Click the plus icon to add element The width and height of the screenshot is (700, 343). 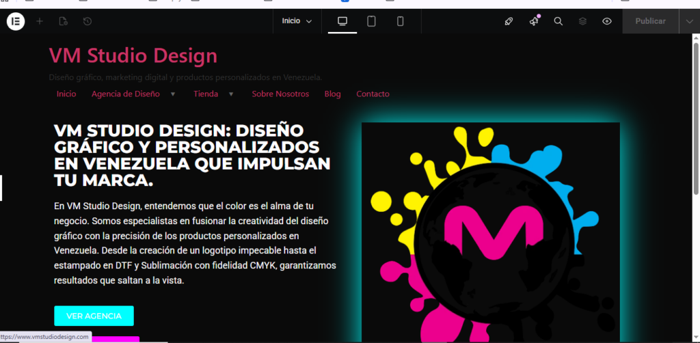point(40,21)
